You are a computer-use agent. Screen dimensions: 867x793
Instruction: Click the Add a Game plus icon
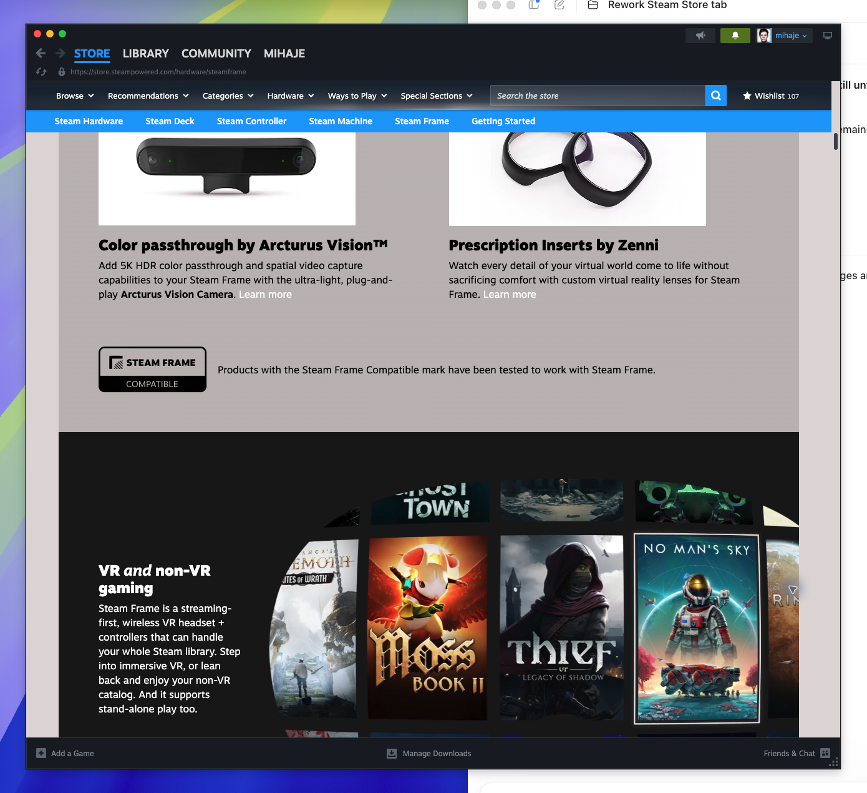[41, 753]
